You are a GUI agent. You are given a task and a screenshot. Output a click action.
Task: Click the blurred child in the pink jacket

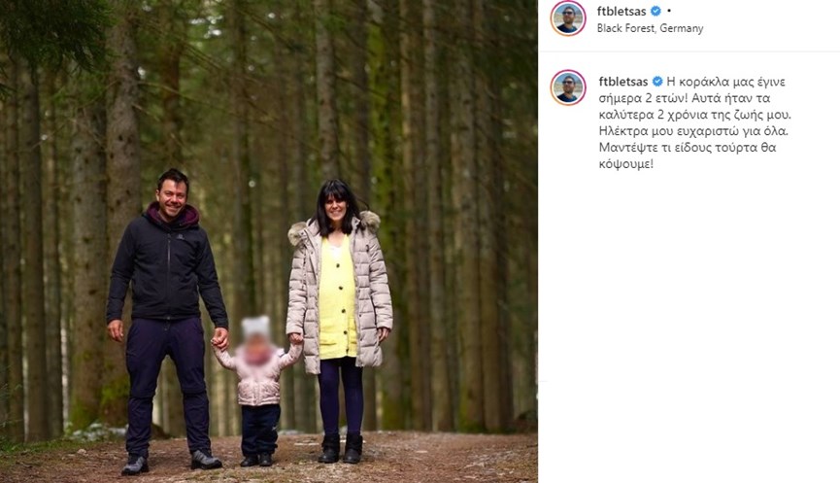pyautogui.click(x=257, y=392)
